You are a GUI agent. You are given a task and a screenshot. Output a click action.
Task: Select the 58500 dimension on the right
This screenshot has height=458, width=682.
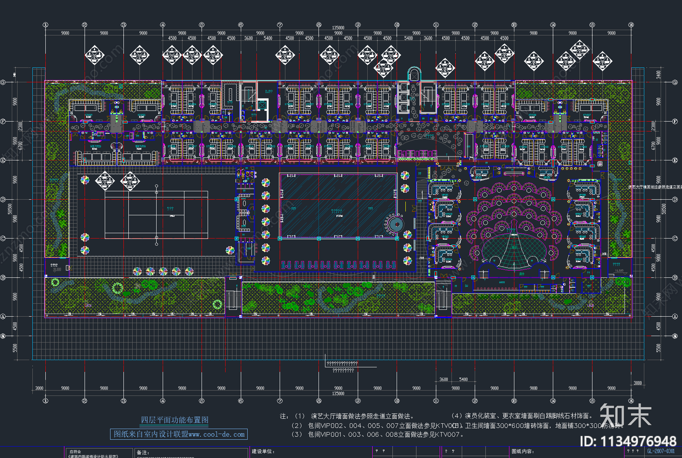664,209
